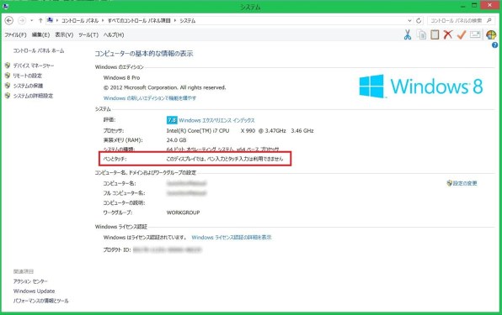Image resolution: width=502 pixels, height=315 pixels.
Task: Click the WORKGROUP value
Action: [x=183, y=213]
